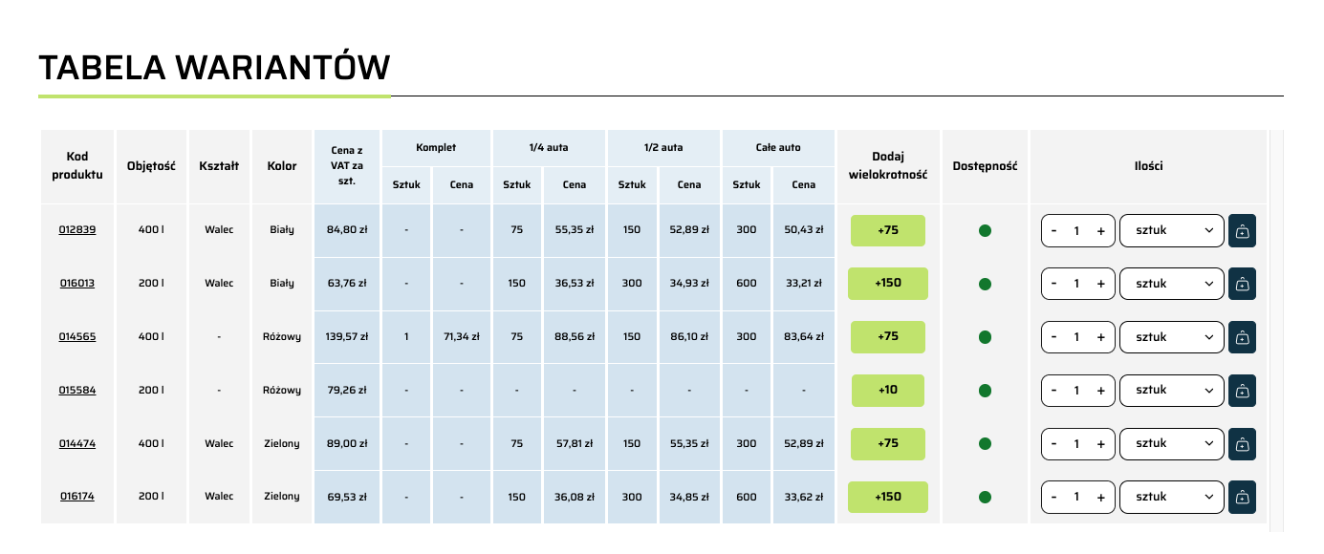The image size is (1324, 554).
Task: Open sztuk unit selector for 016174
Action: (x=1172, y=497)
